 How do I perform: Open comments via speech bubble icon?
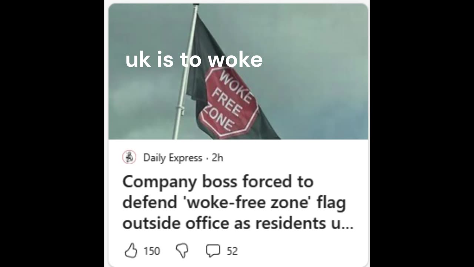213,251
